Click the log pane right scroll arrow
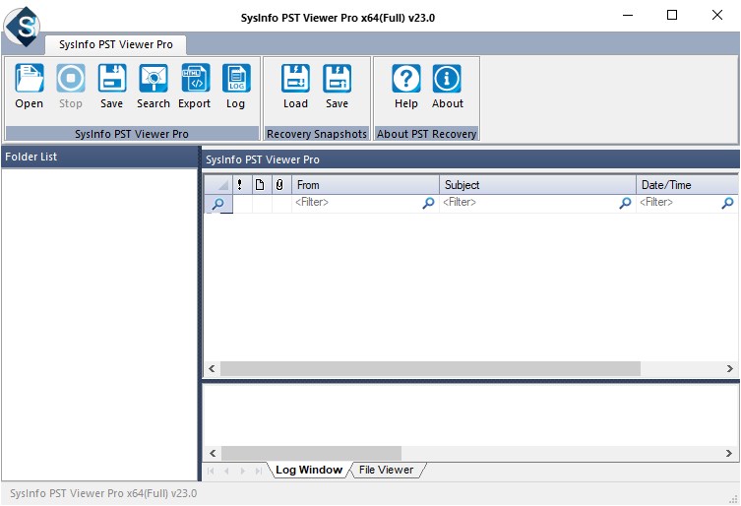 [x=729, y=453]
